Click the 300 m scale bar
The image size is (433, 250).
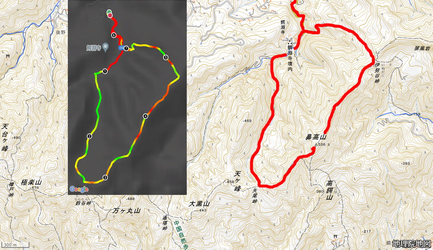pos(15,245)
